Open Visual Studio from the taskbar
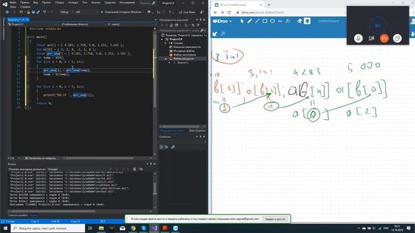Viewport: 415px width, 233px height. tap(154, 228)
